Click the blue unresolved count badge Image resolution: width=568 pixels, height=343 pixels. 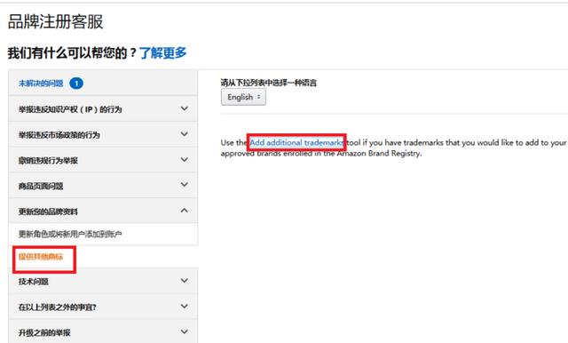pos(76,84)
